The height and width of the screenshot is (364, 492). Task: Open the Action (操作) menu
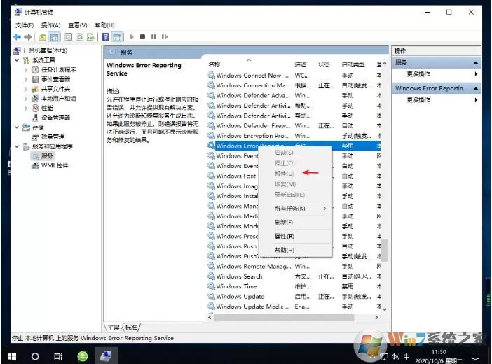click(x=50, y=25)
